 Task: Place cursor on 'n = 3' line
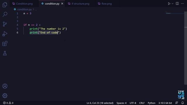point(27,13)
